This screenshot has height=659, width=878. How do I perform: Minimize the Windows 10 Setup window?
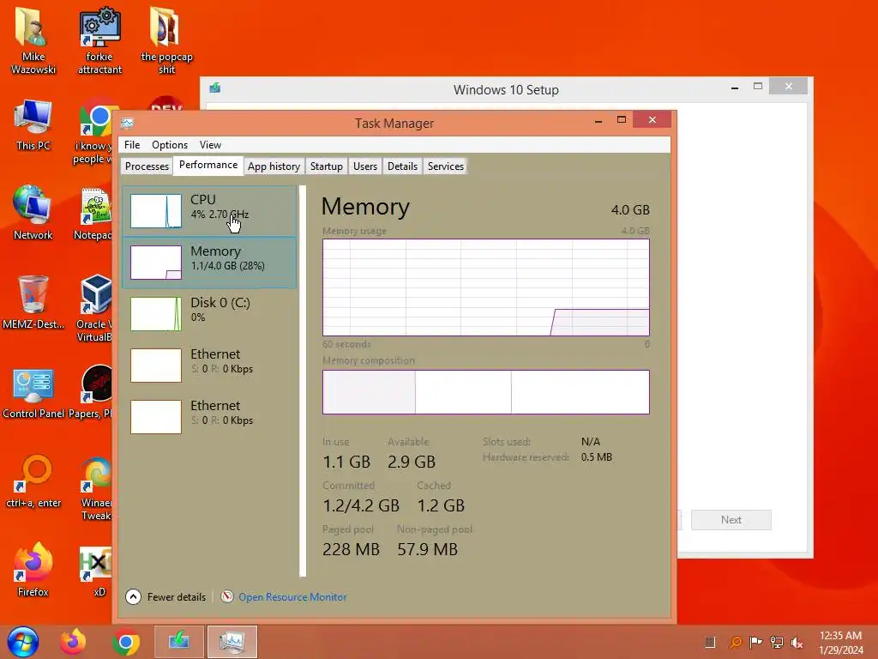(x=735, y=88)
